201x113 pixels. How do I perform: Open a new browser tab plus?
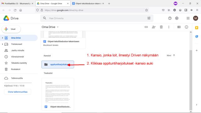109,3
